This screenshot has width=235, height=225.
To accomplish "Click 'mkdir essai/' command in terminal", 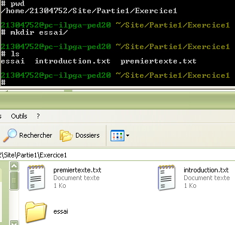I will (x=39, y=32).
